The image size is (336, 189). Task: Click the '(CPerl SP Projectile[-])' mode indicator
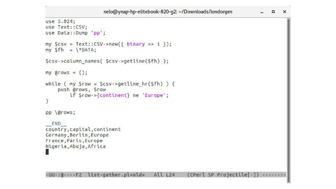coord(223,175)
